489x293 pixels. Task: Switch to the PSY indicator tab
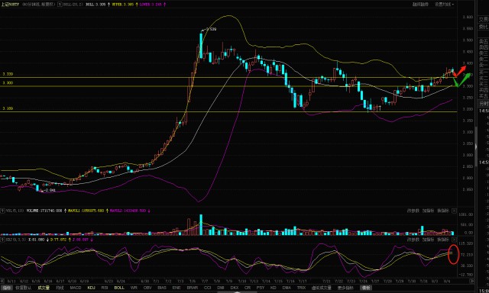click(x=261, y=288)
